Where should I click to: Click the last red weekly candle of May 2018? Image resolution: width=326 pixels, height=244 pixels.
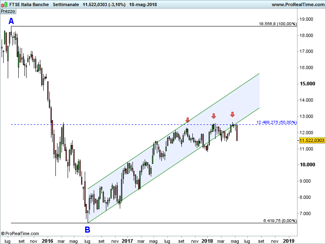click(237, 133)
